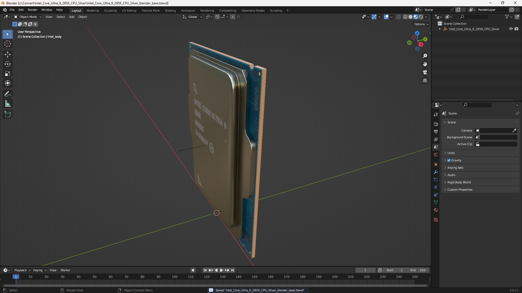Switch to the Modeling workspace tab
The width and height of the screenshot is (522, 293).
tap(92, 11)
